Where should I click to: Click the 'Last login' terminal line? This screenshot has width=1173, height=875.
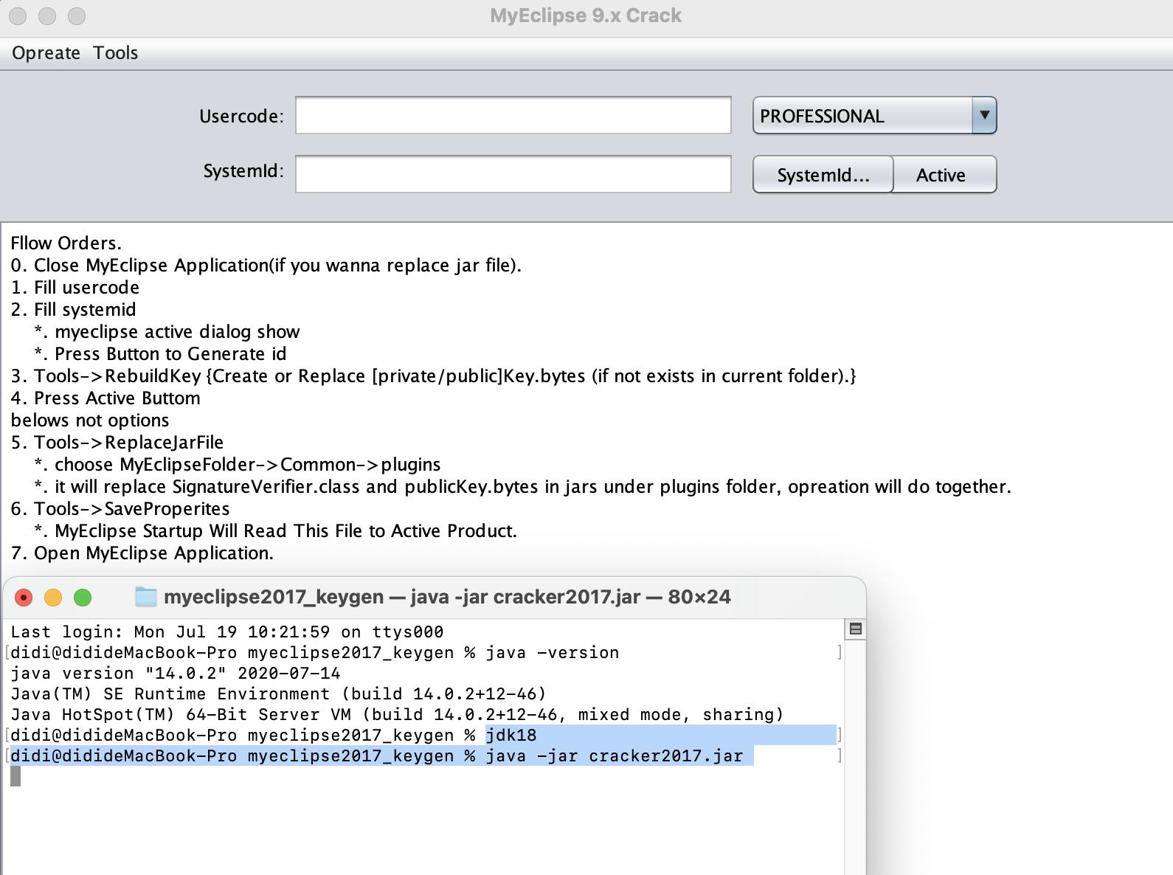coord(227,632)
